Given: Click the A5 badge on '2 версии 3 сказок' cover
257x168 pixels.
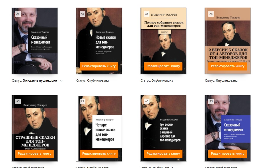Looking at the screenshot, I should click(211, 14).
